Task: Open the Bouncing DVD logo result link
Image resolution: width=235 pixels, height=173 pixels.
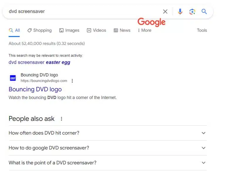Action: click(35, 89)
